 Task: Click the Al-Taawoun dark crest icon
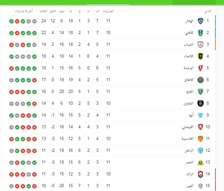pos(200,103)
